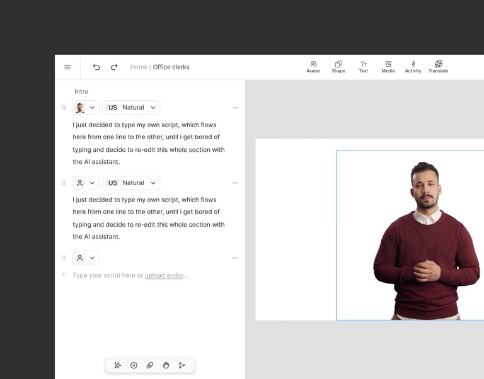Screen dimensions: 484x379
Task: Redo the last undone action
Action: point(114,67)
